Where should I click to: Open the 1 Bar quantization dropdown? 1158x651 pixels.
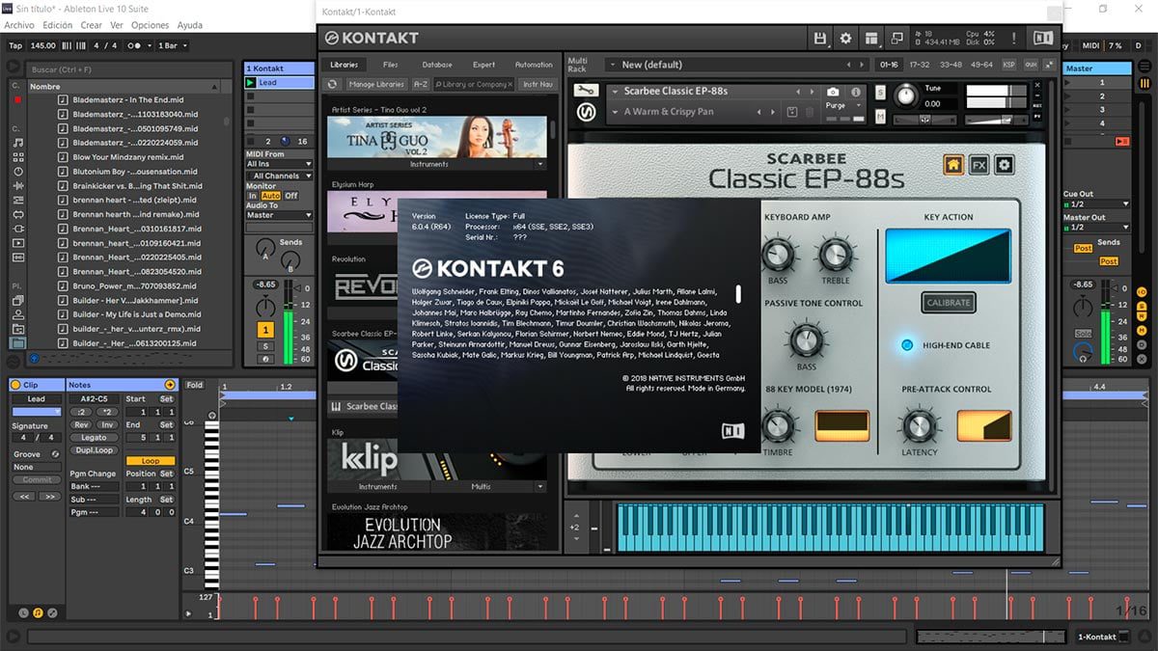(171, 45)
